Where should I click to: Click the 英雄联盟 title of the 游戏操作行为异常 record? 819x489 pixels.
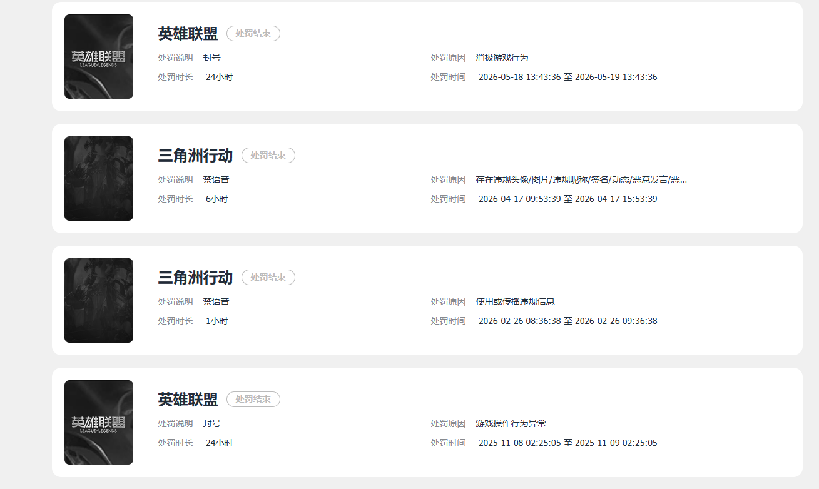[188, 400]
